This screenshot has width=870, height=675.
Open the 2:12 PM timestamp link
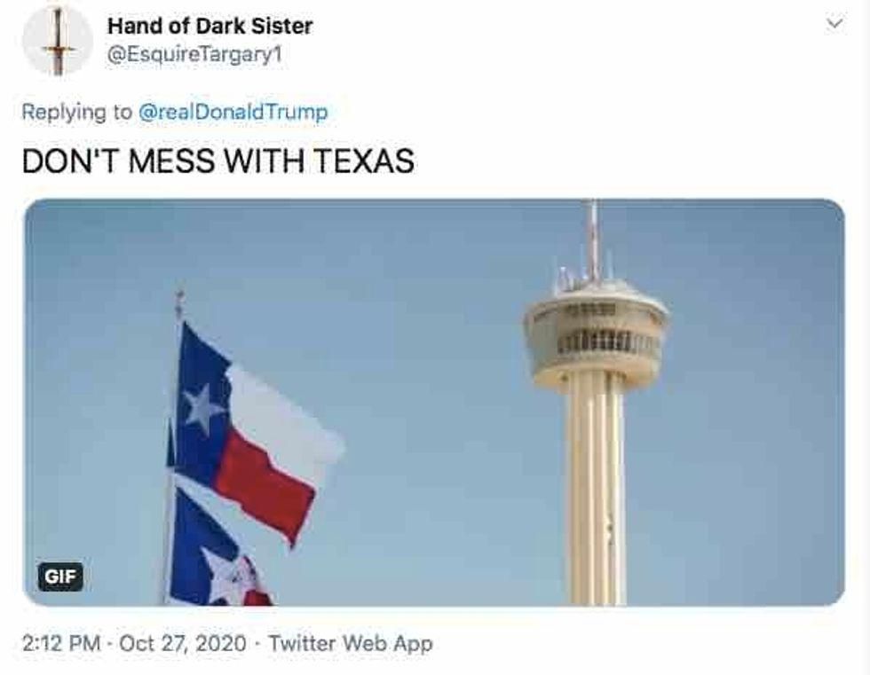point(61,643)
